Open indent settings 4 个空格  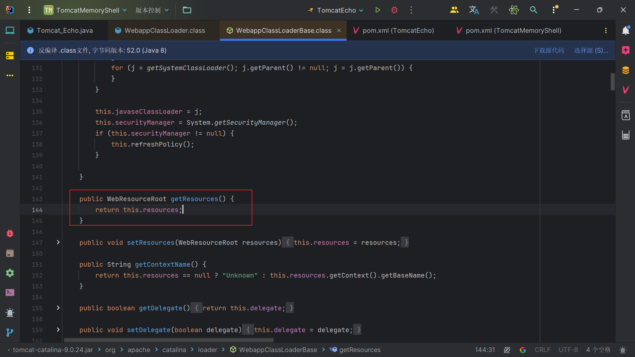pos(598,350)
